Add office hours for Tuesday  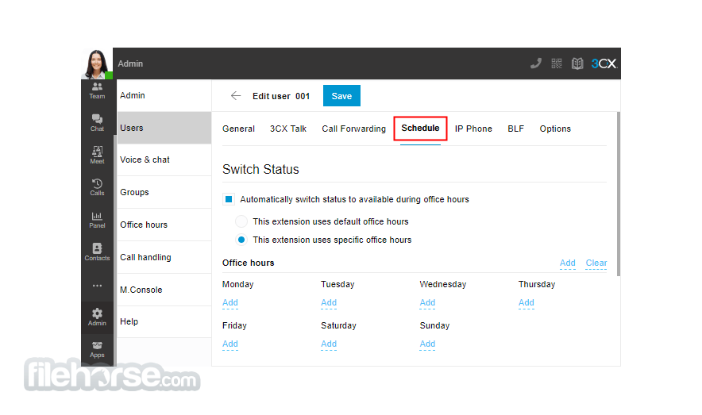tap(329, 303)
